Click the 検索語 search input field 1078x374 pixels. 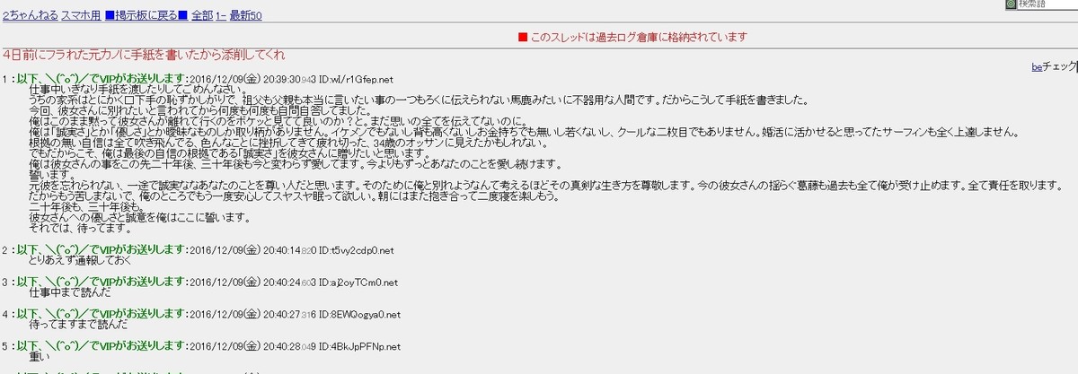tap(1047, 4)
